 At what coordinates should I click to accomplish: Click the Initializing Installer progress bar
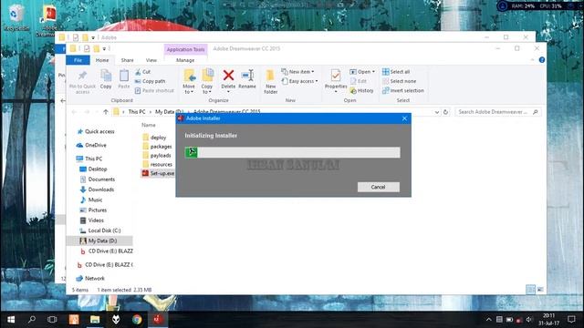[293, 152]
